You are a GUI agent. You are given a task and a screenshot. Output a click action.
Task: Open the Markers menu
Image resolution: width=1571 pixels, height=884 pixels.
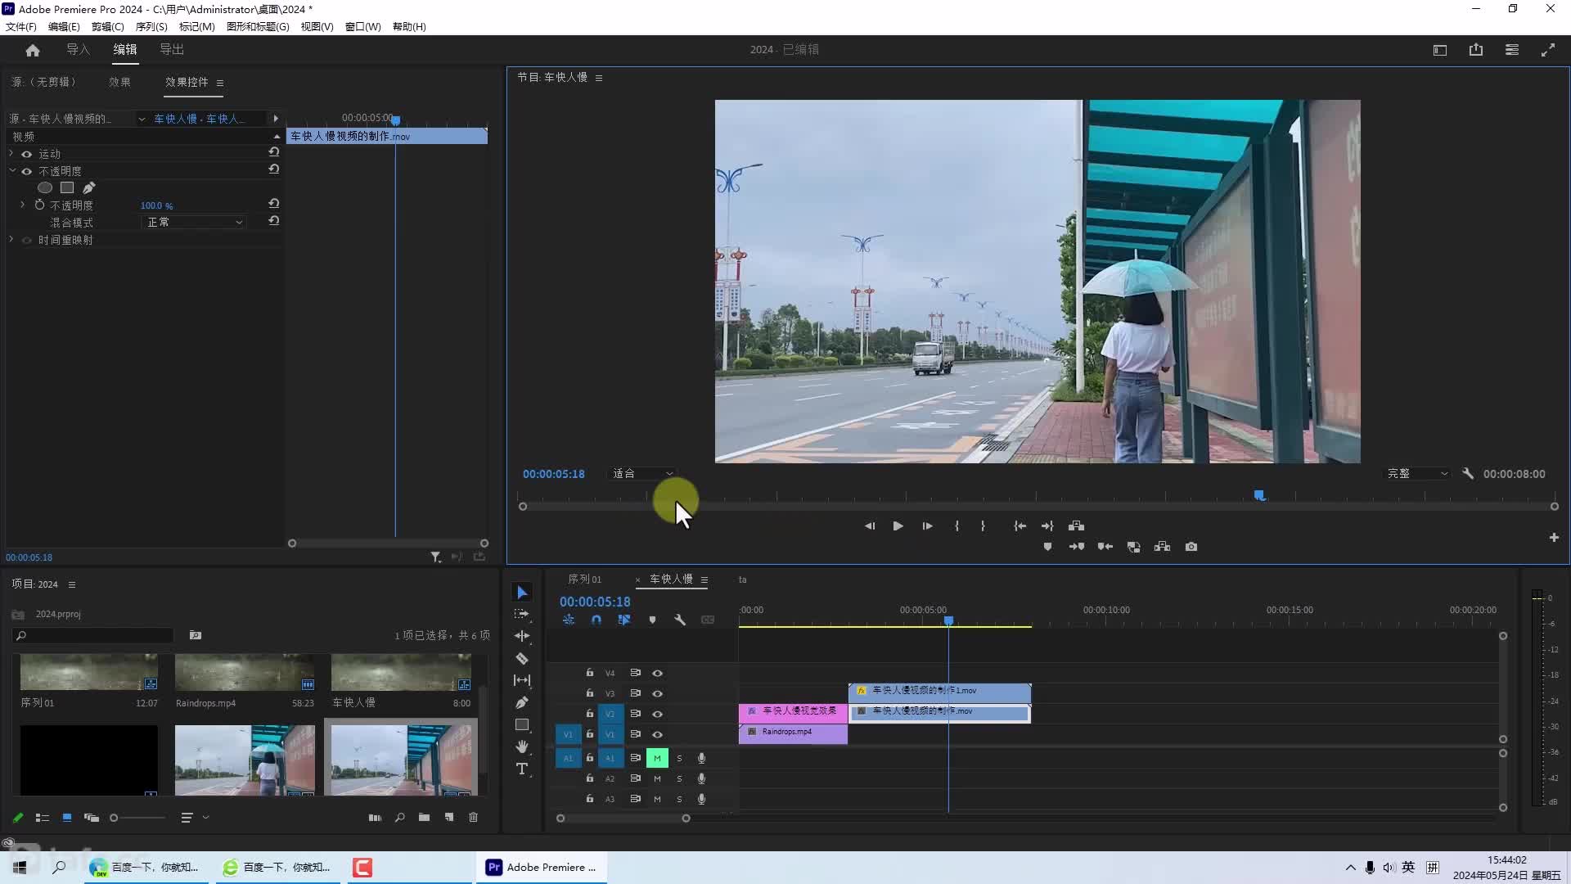pos(196,27)
